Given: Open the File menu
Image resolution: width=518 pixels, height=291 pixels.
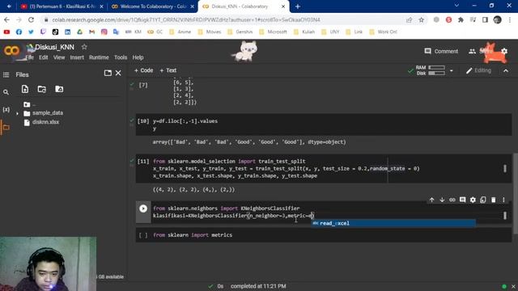Looking at the screenshot, I should point(30,57).
